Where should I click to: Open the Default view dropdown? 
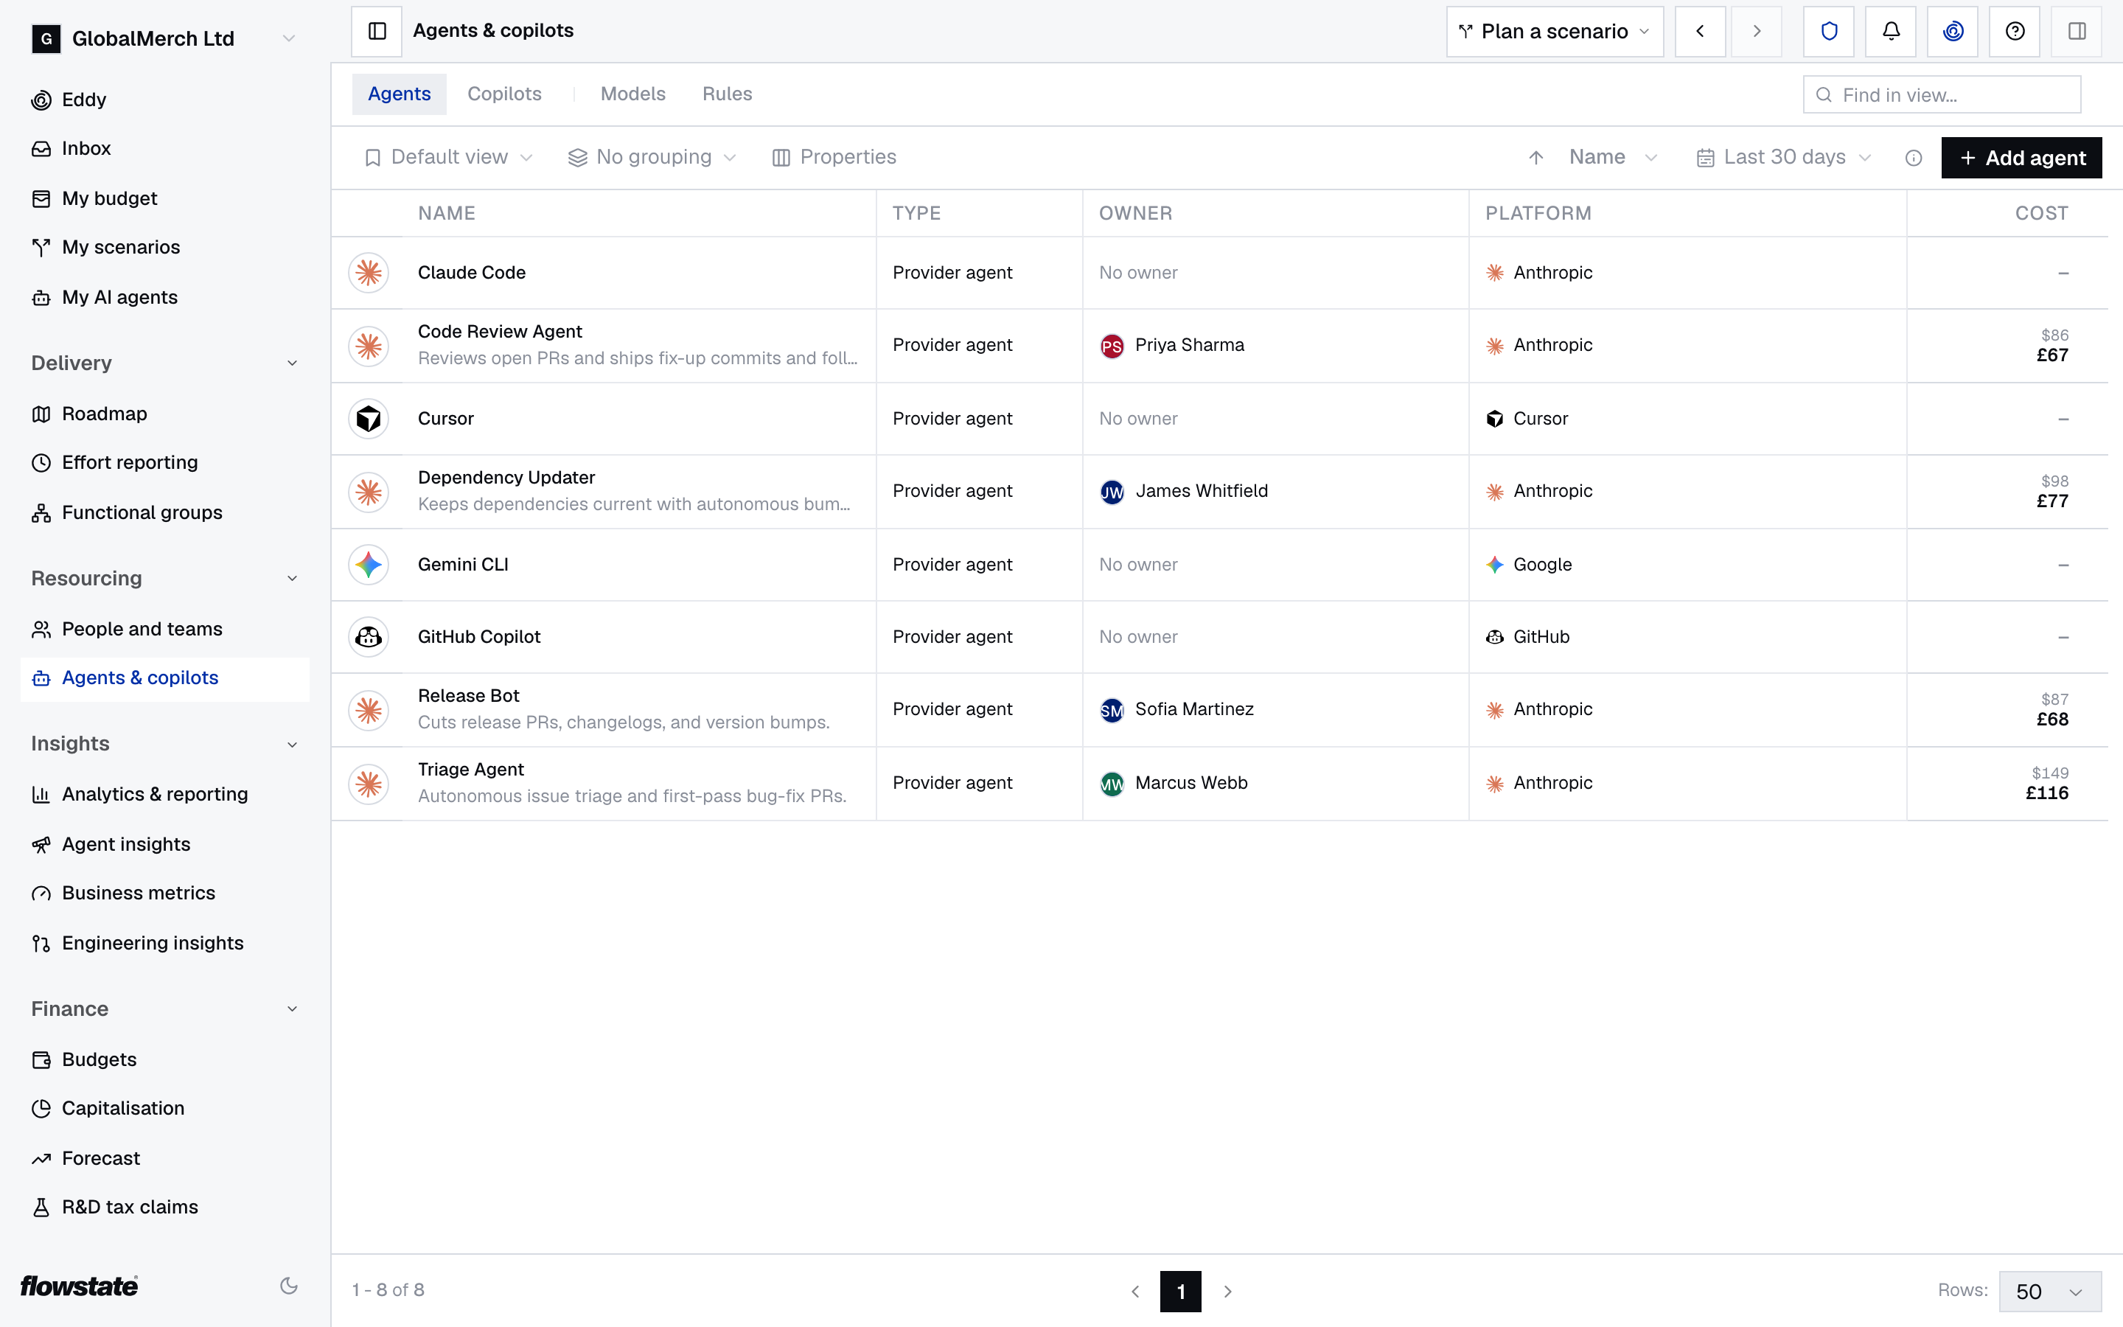click(x=448, y=157)
